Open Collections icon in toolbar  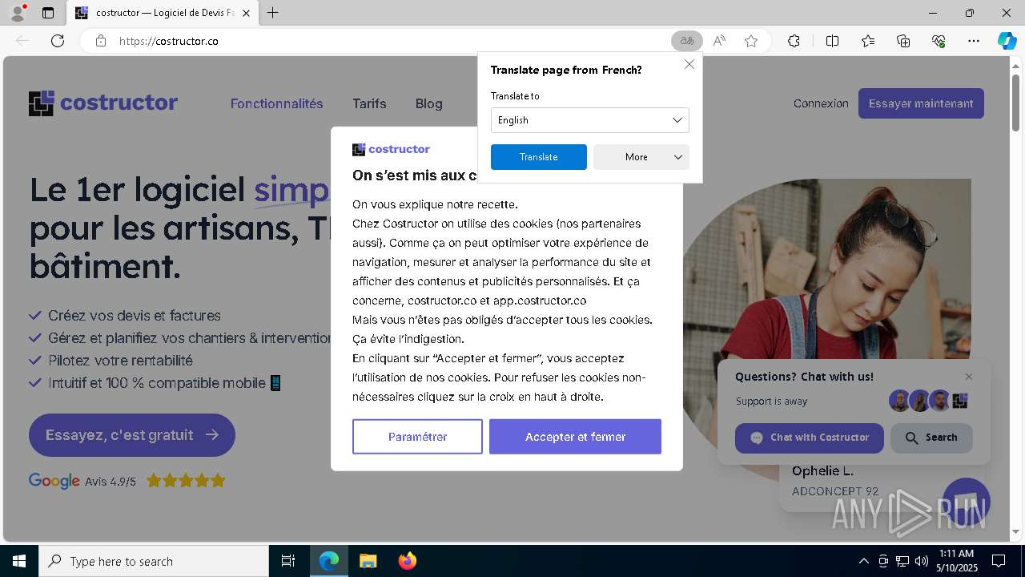coord(903,41)
